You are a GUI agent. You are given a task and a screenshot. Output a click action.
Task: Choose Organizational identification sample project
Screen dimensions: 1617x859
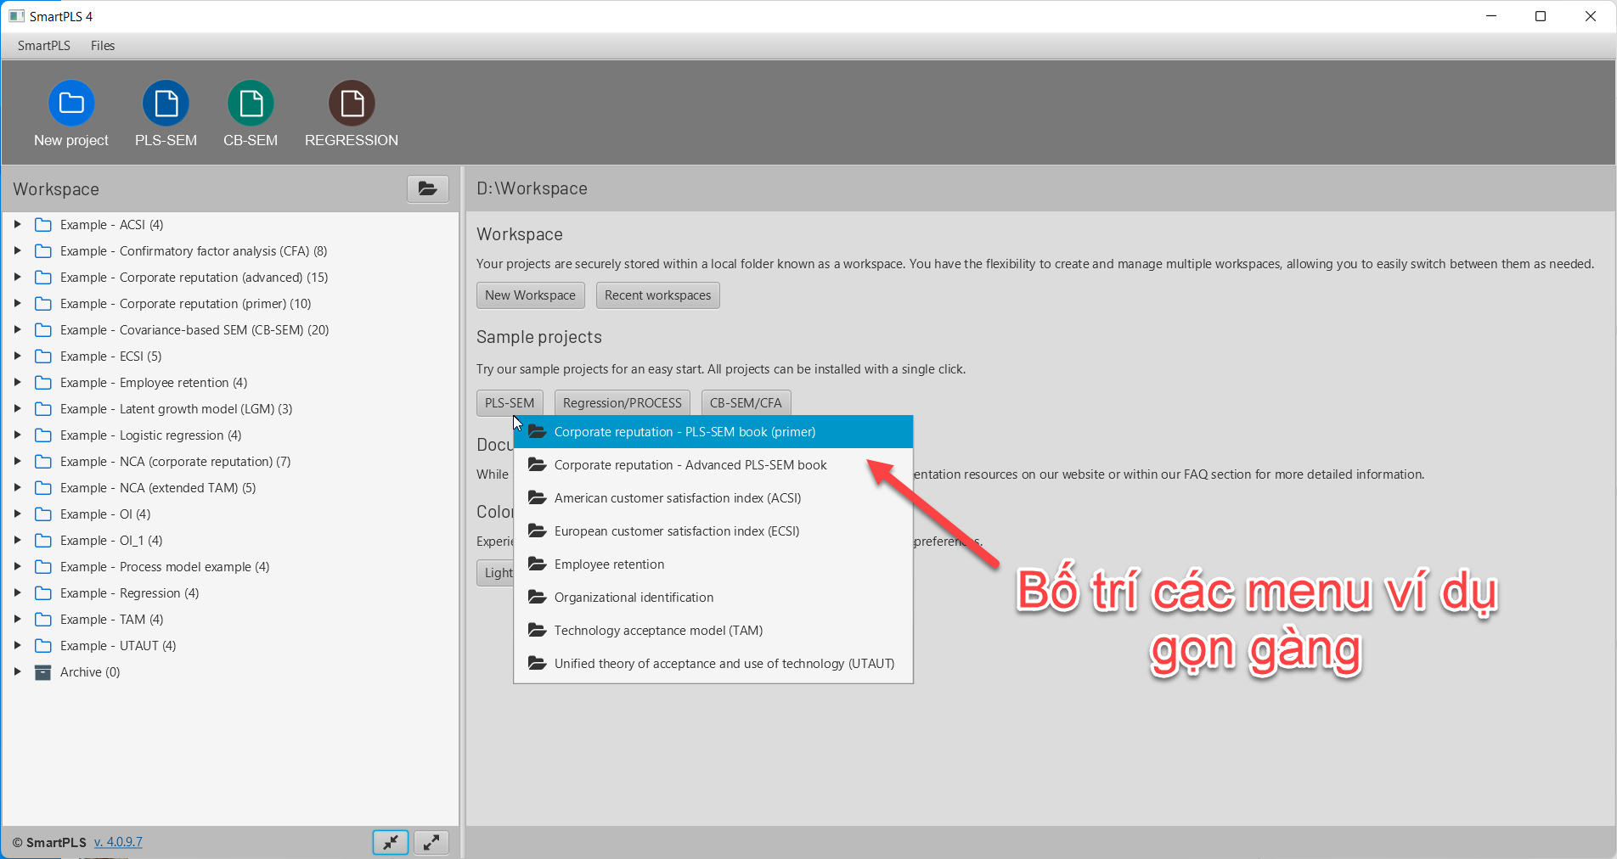pyautogui.click(x=713, y=598)
